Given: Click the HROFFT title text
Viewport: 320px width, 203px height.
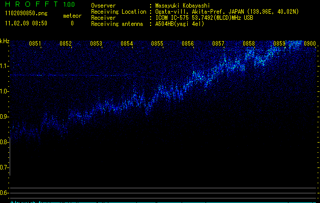Looking at the screenshot, I should [32, 4].
